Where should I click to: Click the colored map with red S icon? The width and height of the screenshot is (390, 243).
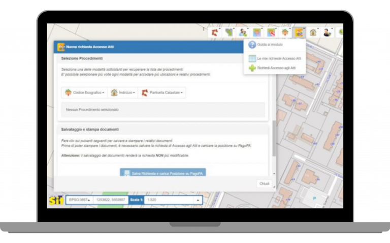(271, 32)
